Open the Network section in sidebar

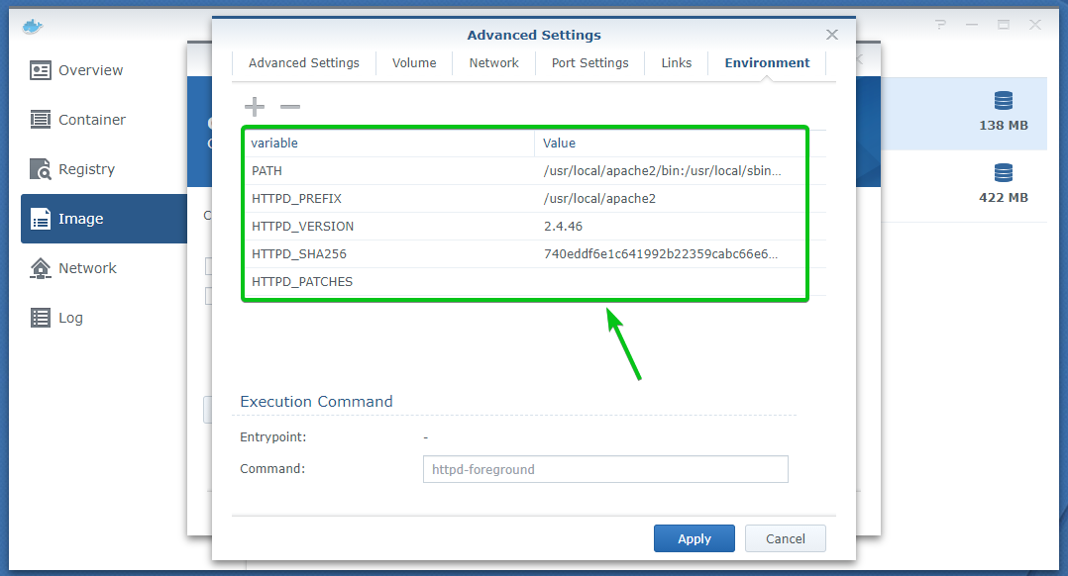tap(87, 268)
